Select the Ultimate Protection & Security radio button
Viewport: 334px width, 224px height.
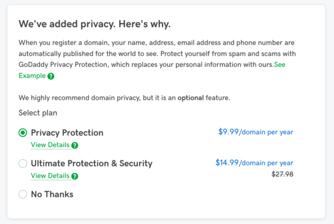pyautogui.click(x=23, y=163)
